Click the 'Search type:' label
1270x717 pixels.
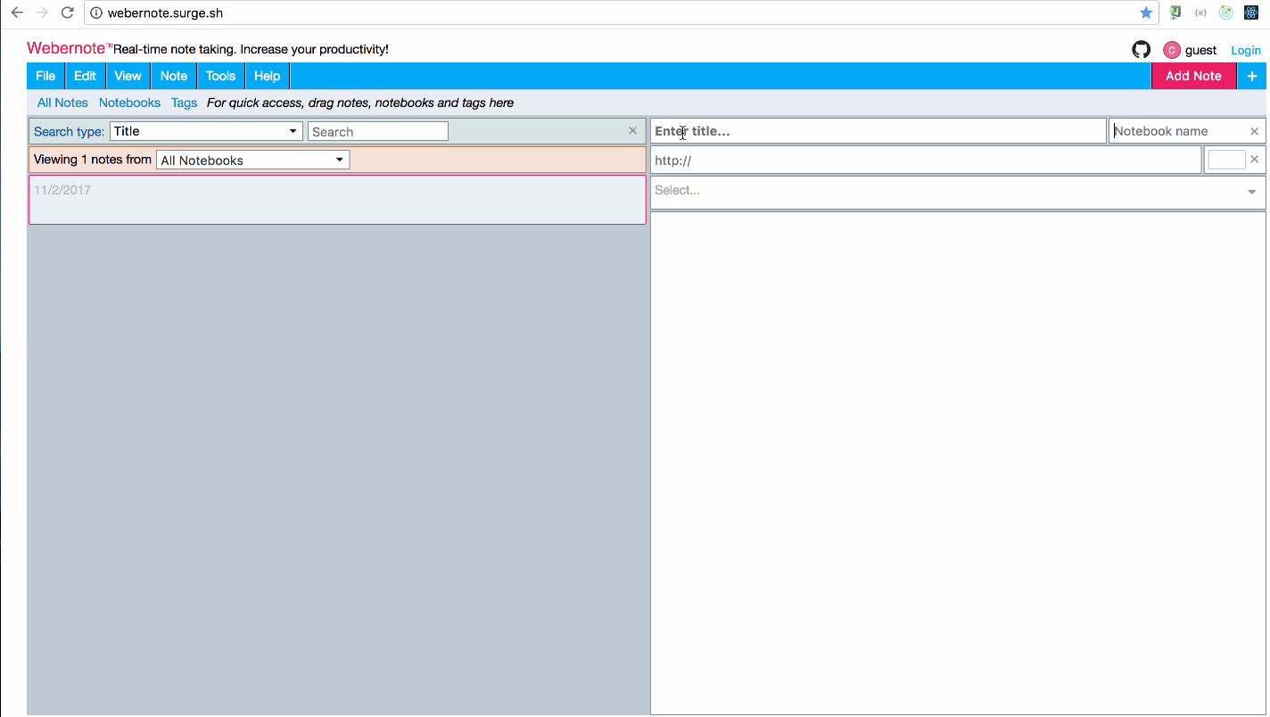tap(69, 131)
